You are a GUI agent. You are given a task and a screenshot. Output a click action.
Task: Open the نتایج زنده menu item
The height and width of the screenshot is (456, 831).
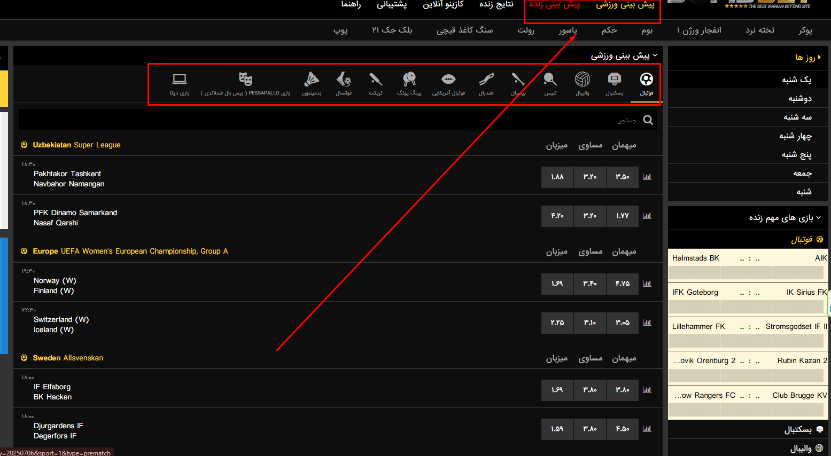pos(496,5)
